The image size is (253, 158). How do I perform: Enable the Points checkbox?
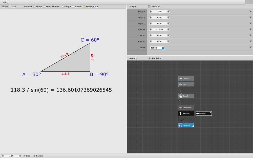coord(34,7)
